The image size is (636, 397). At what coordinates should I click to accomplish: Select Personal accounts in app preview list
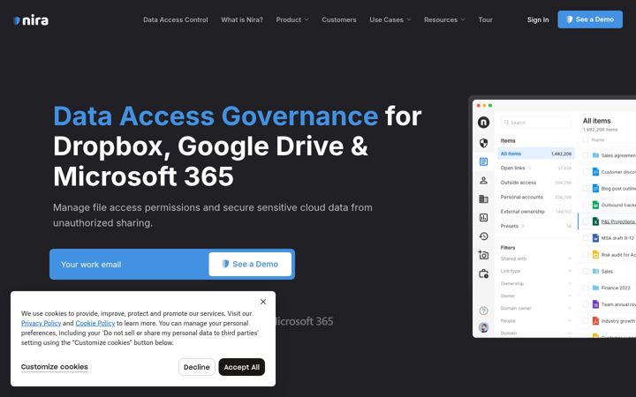tap(536, 197)
